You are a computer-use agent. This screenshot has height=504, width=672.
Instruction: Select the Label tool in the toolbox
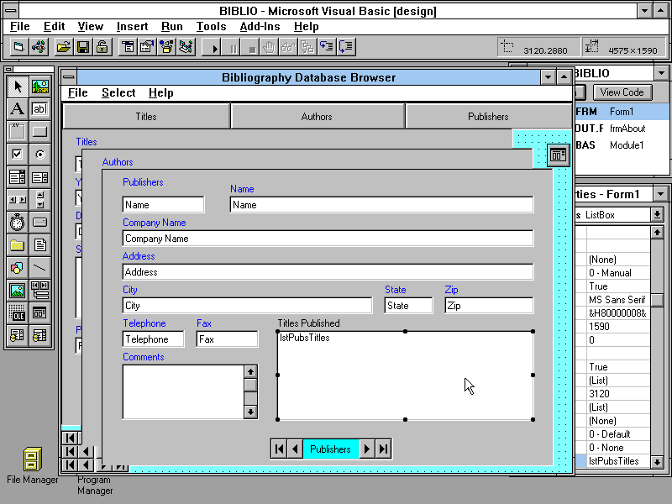coord(18,109)
